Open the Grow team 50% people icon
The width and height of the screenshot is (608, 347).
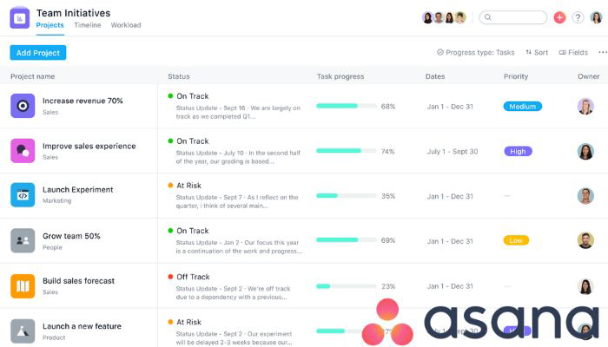[x=23, y=240]
